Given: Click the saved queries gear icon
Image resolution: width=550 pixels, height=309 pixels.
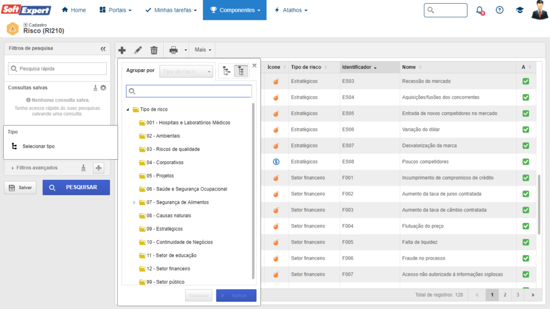Looking at the screenshot, I should [x=103, y=87].
